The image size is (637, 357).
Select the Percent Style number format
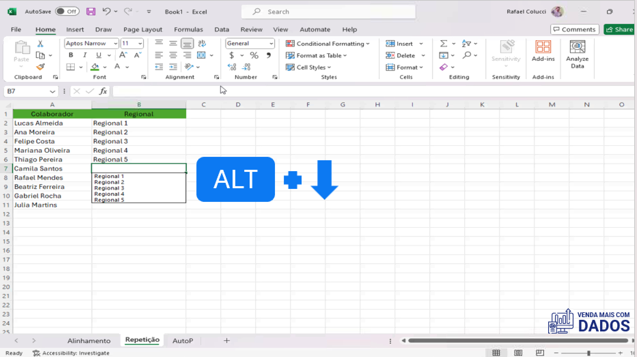tap(254, 55)
